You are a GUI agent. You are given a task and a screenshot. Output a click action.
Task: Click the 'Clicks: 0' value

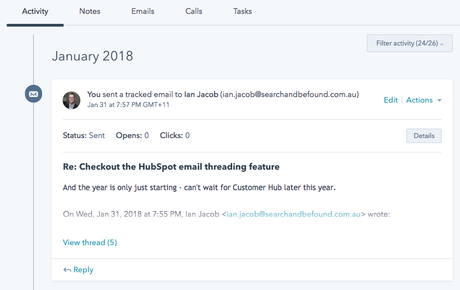(x=175, y=136)
